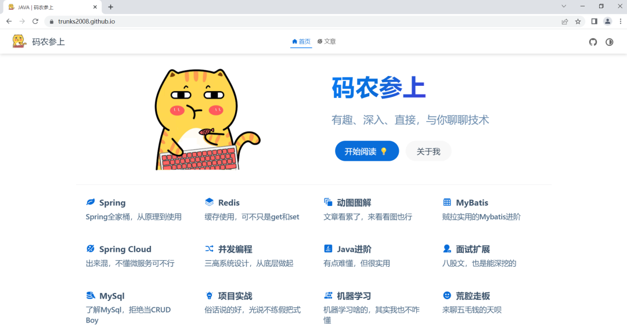Open the GitHub repository icon
Viewport: 627px width, 330px height.
click(593, 42)
